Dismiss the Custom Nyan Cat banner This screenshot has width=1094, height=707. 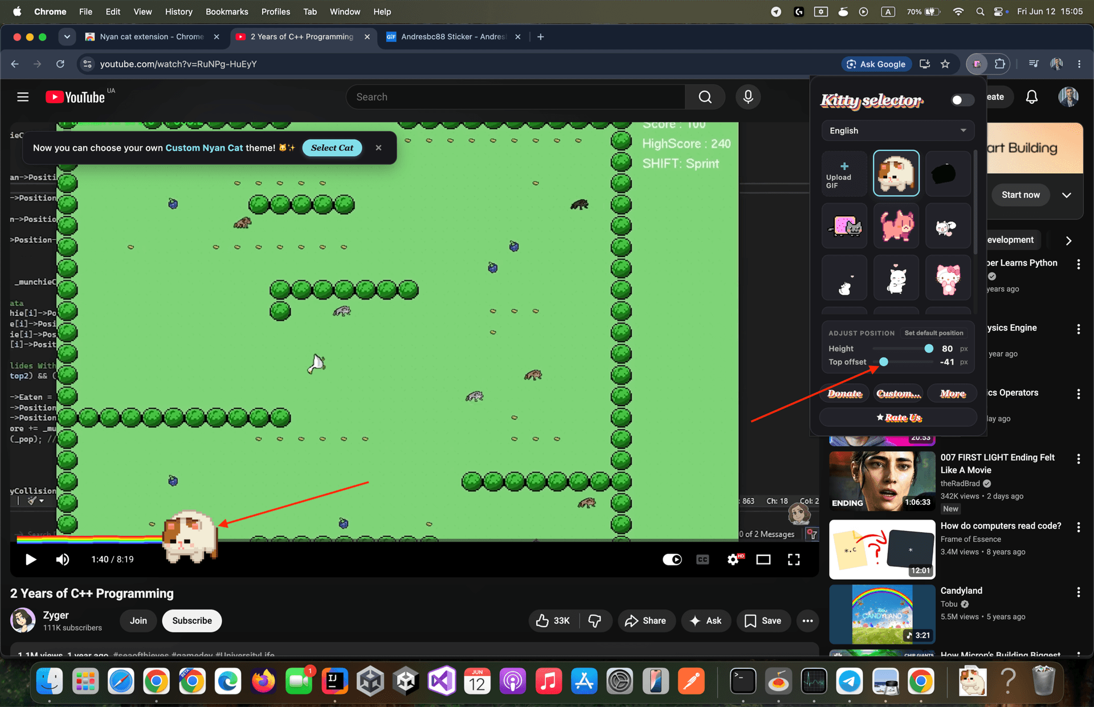(378, 148)
